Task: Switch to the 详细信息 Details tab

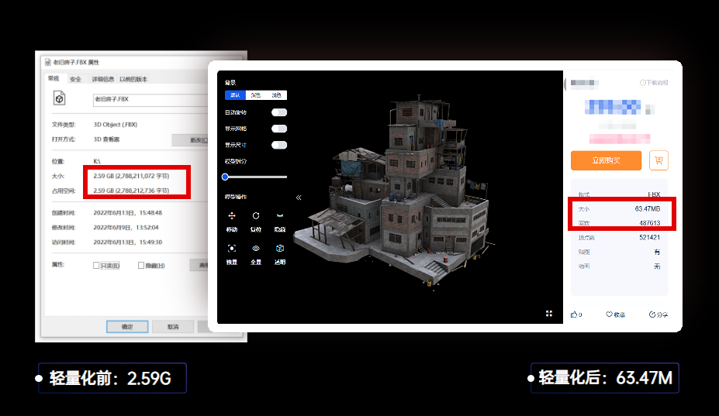Action: pos(102,79)
